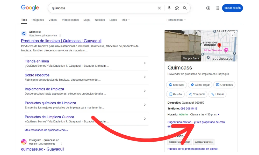This screenshot has height=155, width=259.
Task: Click phone number 096 308 5416
Action: click(x=189, y=109)
